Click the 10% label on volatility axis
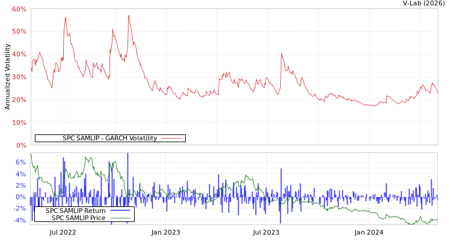 tap(19, 122)
